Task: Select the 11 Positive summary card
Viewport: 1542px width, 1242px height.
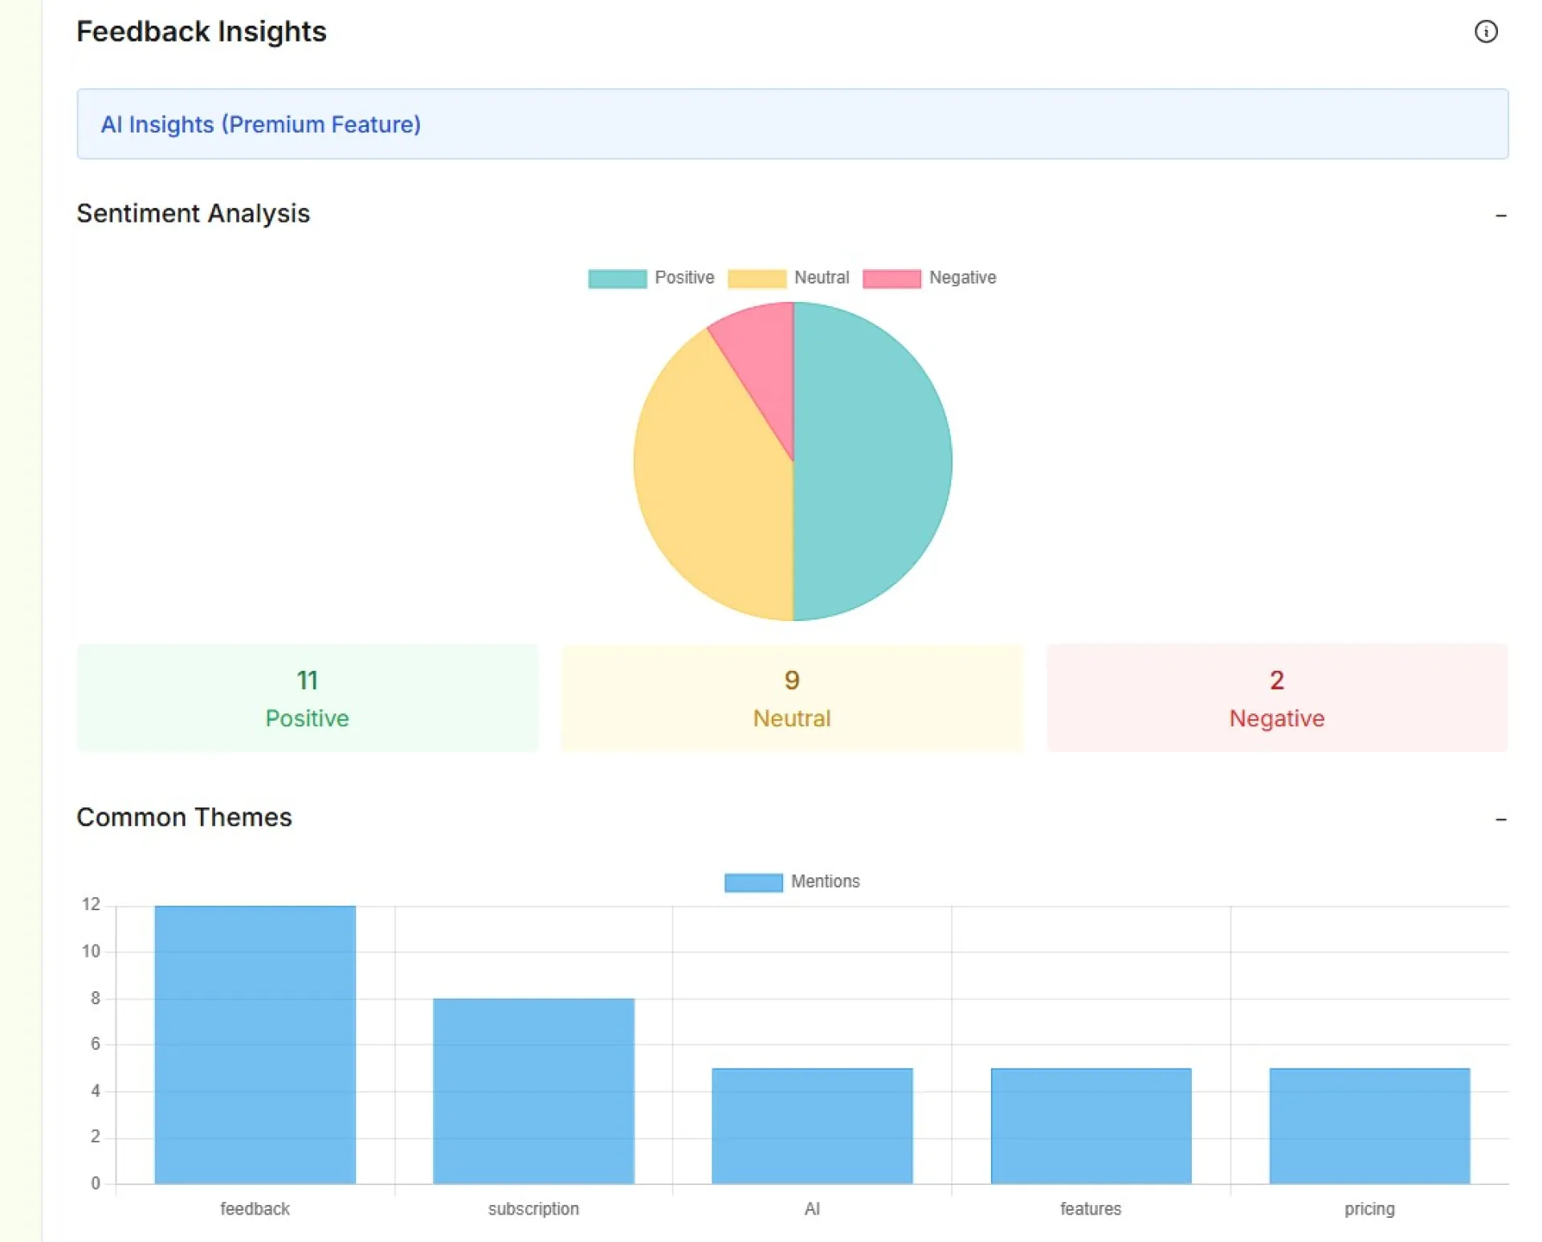Action: [307, 697]
